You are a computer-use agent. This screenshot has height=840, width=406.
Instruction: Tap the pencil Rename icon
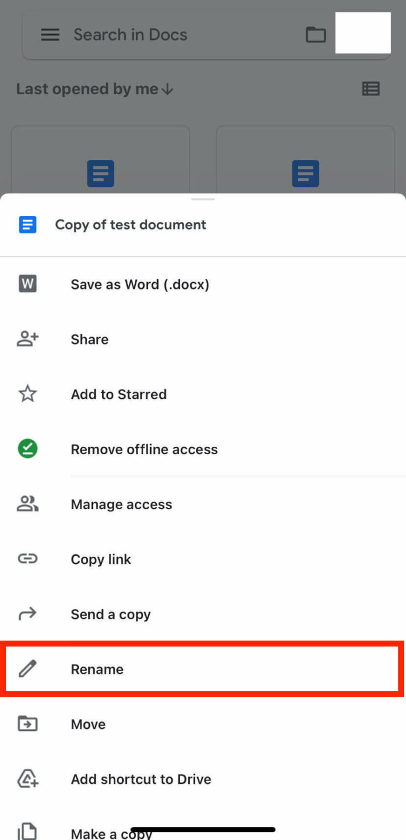pyautogui.click(x=27, y=669)
